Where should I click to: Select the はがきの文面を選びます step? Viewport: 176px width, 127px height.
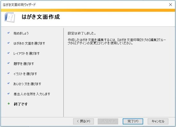point(29,43)
